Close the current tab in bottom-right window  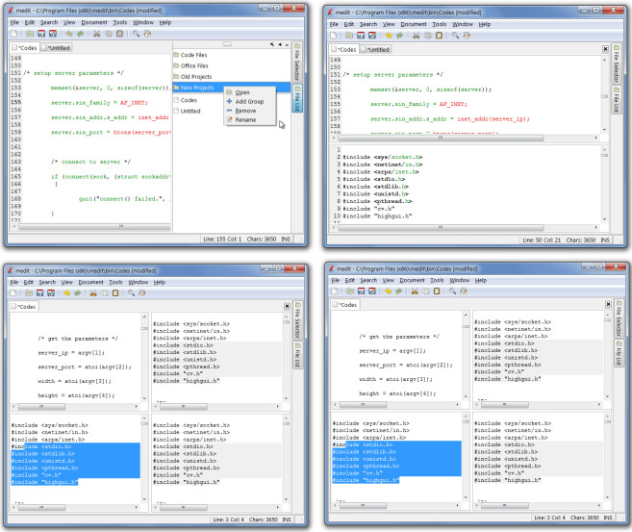(608, 304)
